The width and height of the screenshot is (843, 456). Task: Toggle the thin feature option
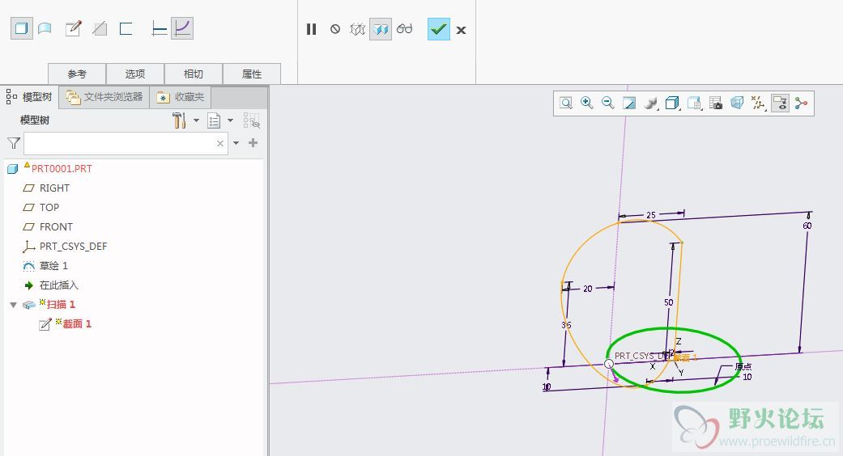pos(126,28)
